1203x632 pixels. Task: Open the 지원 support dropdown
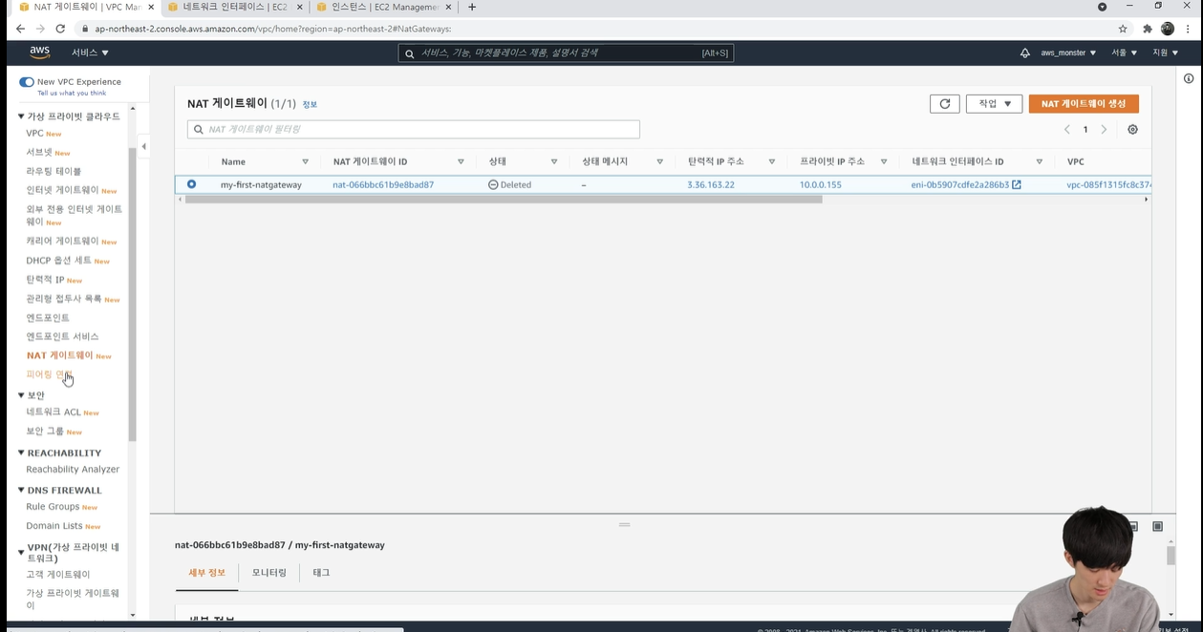pyautogui.click(x=1165, y=53)
